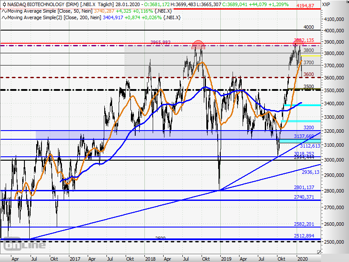Click the 2018 label on the time axis
Screen dimensions: 349x262
(150, 259)
